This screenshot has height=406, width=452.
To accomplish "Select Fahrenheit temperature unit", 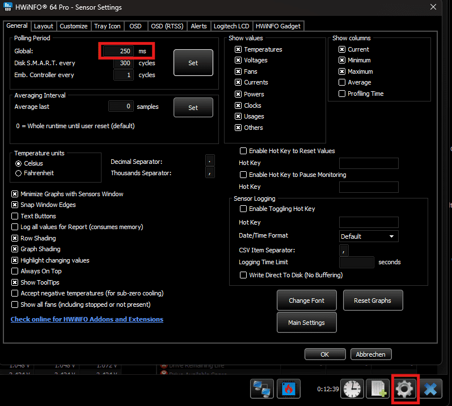I will [19, 173].
